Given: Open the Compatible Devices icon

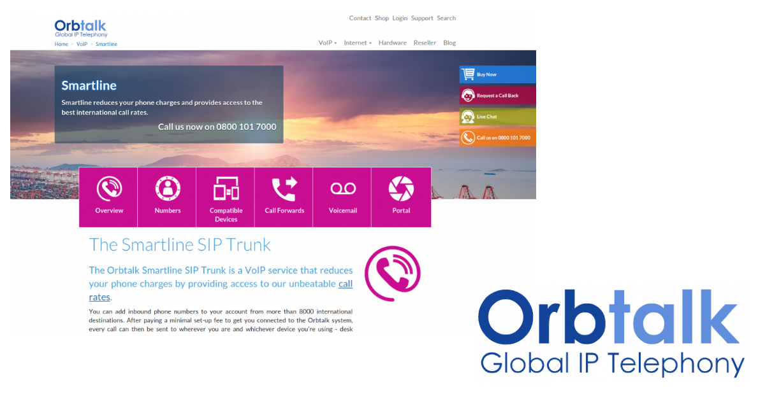Looking at the screenshot, I should pyautogui.click(x=225, y=188).
